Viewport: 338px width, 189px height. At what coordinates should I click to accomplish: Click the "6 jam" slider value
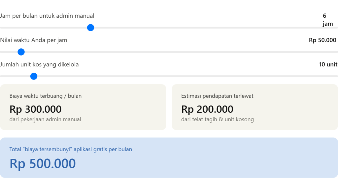tap(327, 20)
